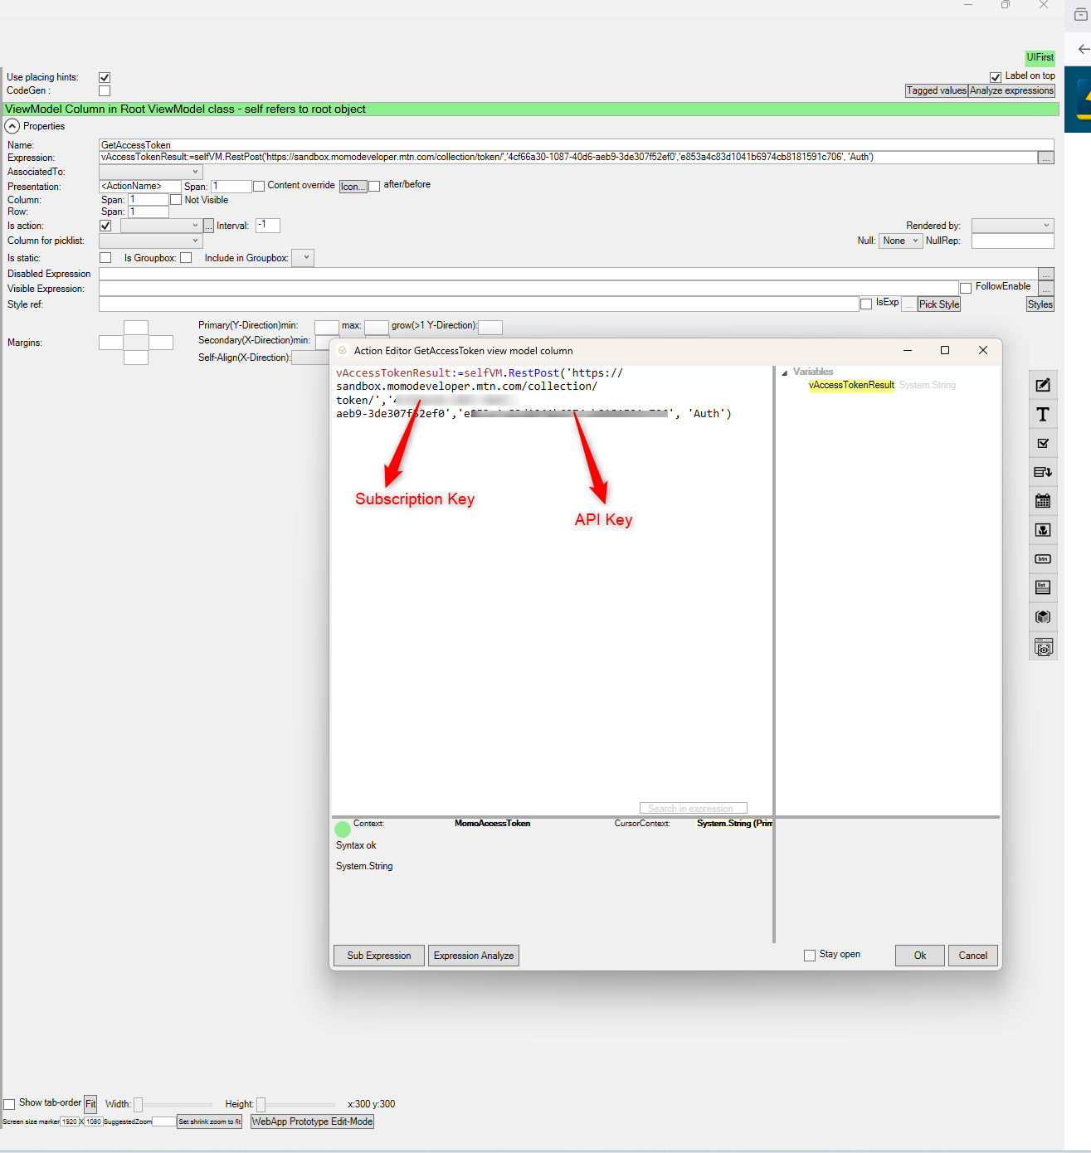Open the Analyze expressions tab button
The width and height of the screenshot is (1091, 1153).
(1011, 90)
